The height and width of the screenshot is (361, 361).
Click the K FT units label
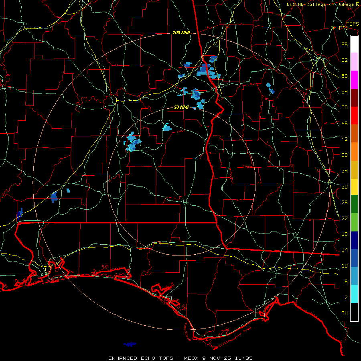[x=339, y=28]
